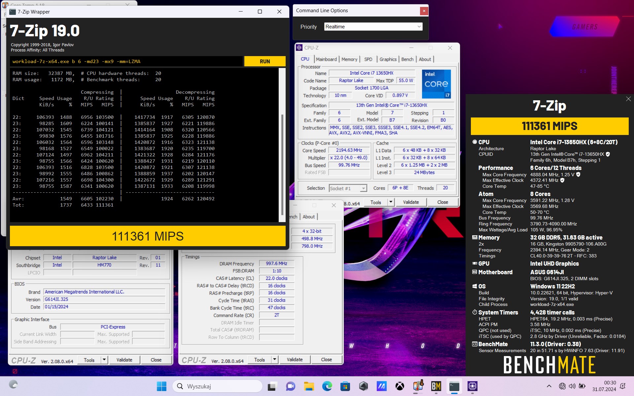Image resolution: width=634 pixels, height=396 pixels.
Task: Open the Socket #1 selection dropdown
Action: click(x=348, y=188)
